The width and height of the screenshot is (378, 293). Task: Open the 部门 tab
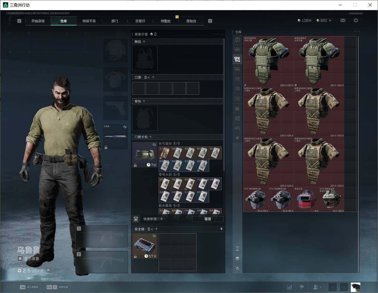[115, 21]
